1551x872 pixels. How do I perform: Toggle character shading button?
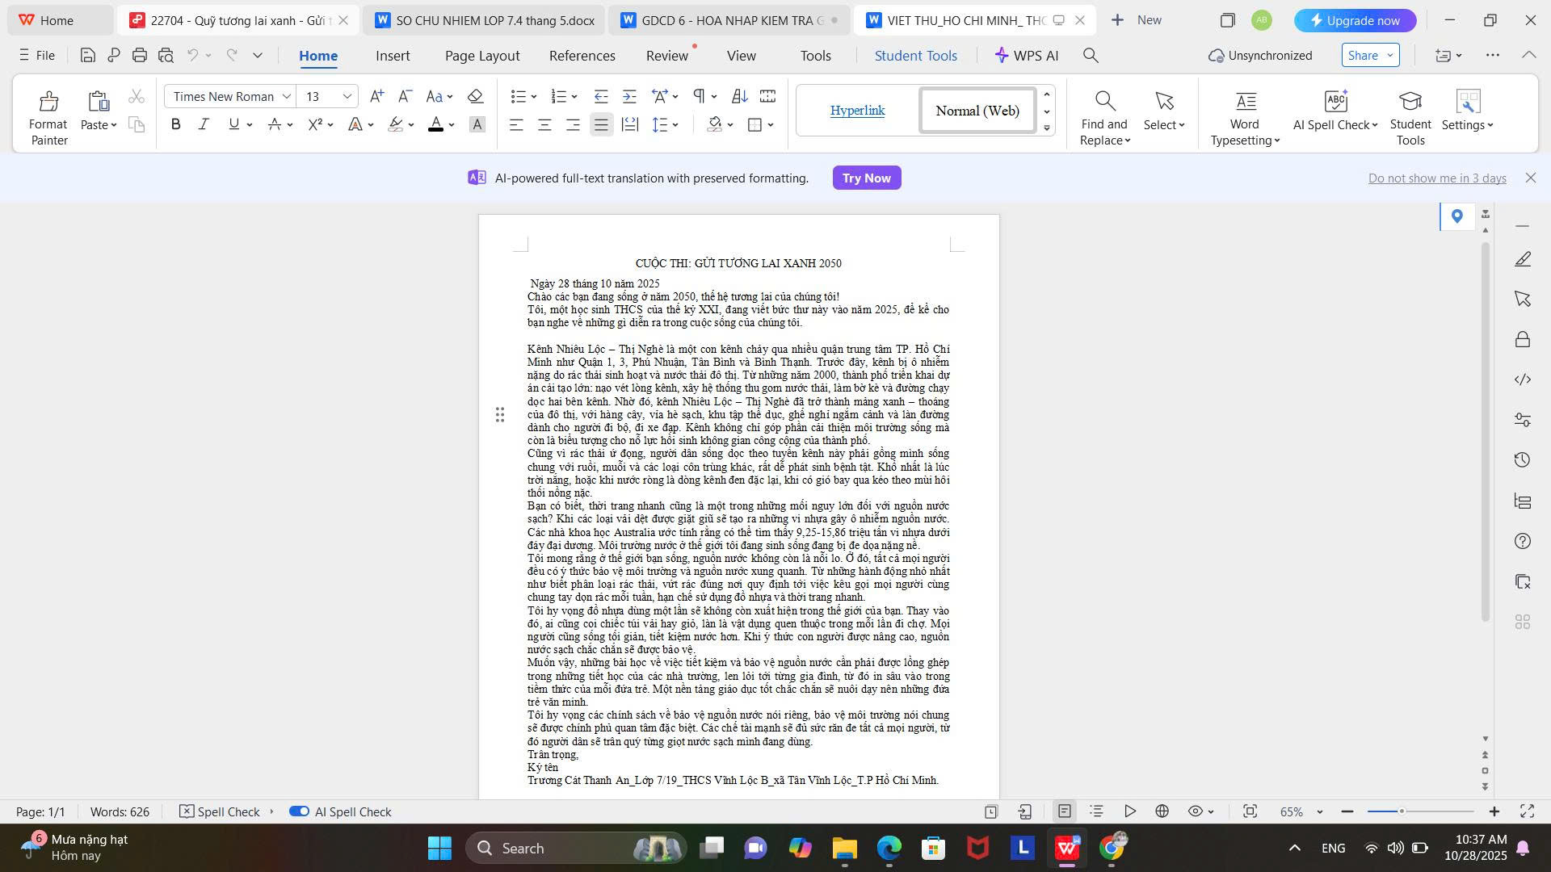point(477,124)
